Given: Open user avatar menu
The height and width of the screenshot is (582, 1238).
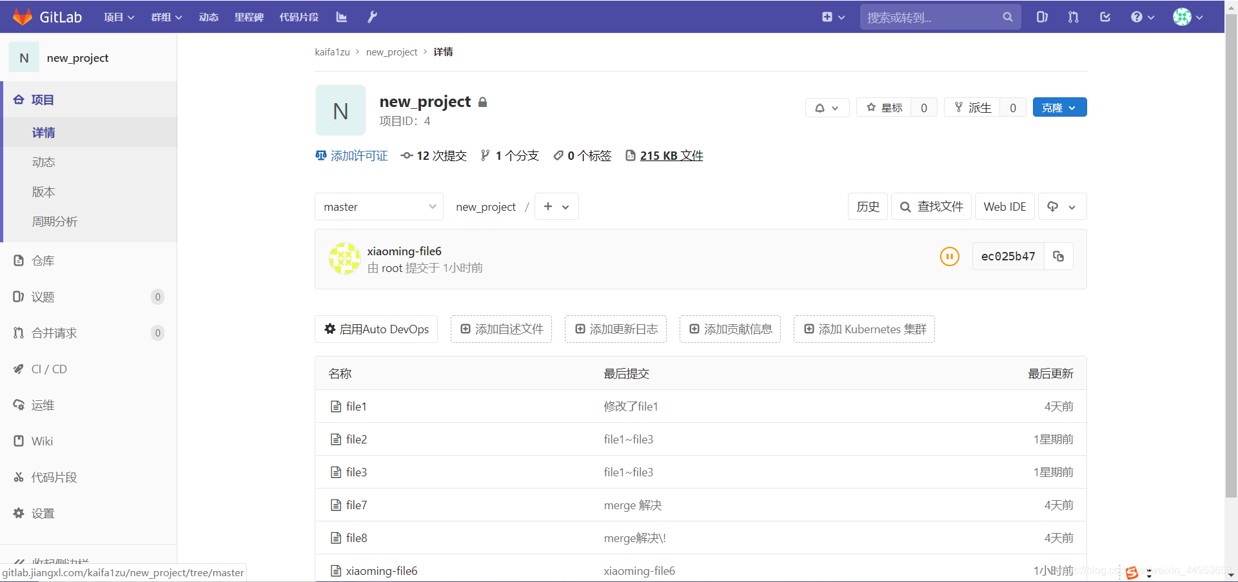Looking at the screenshot, I should 1188,17.
